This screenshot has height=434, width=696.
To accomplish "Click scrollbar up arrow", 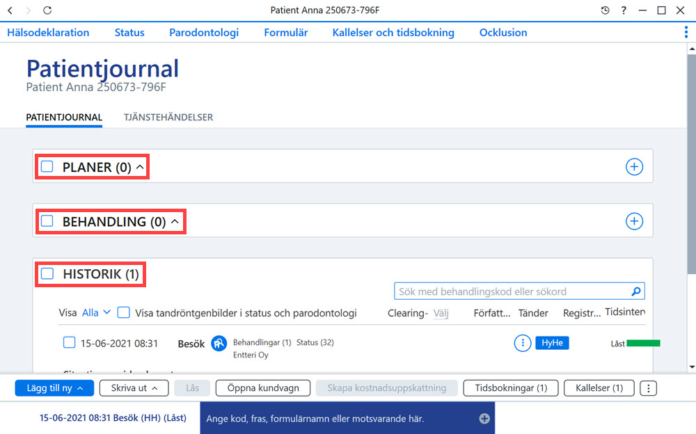I will [692, 49].
